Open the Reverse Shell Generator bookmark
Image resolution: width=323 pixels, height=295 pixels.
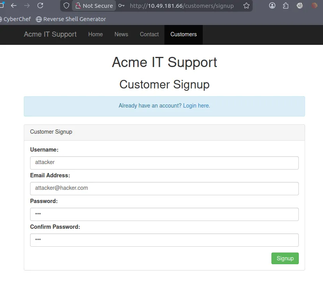pos(71,19)
